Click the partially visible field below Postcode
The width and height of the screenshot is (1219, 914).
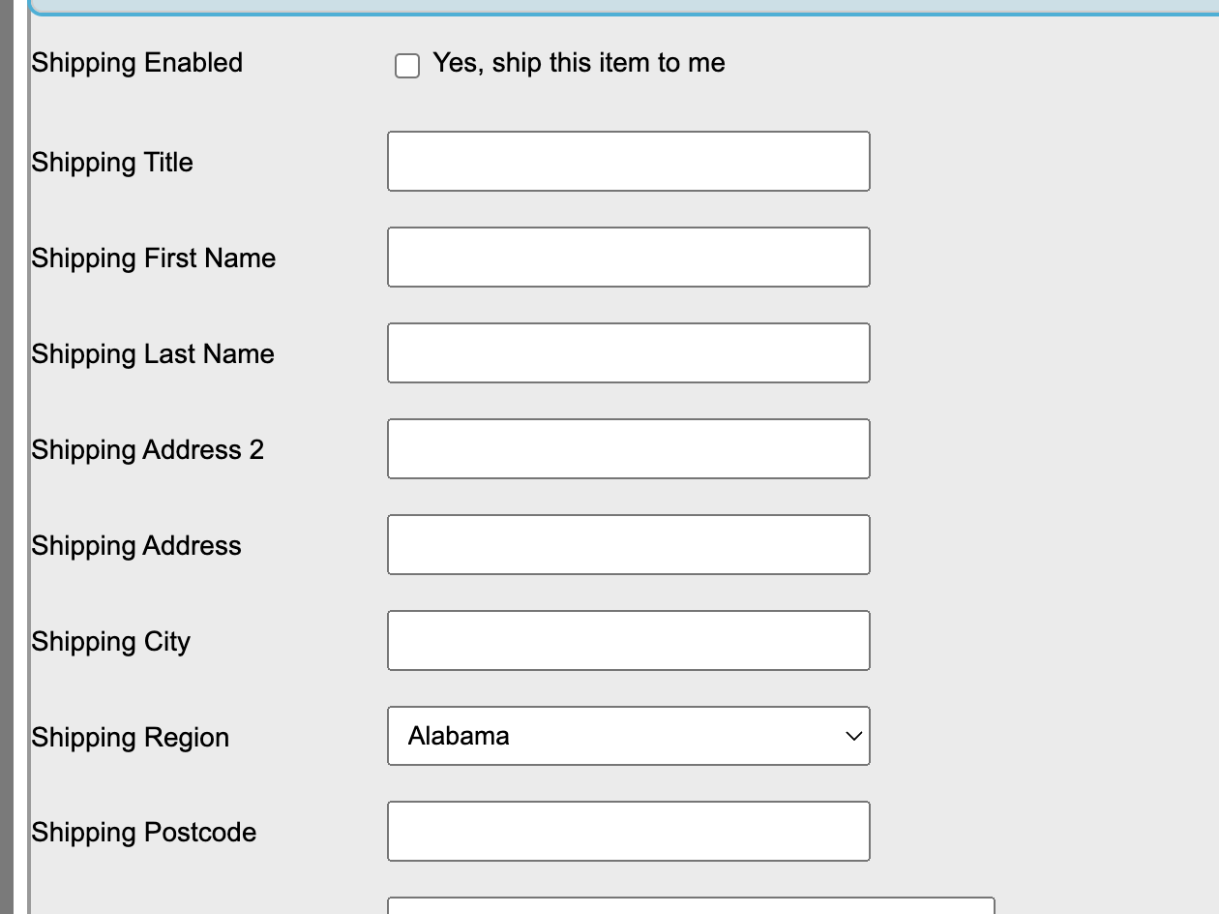(x=691, y=906)
